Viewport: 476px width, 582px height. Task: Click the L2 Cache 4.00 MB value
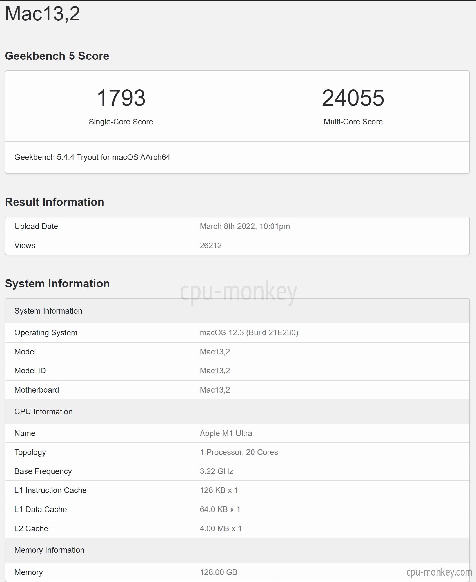click(221, 528)
